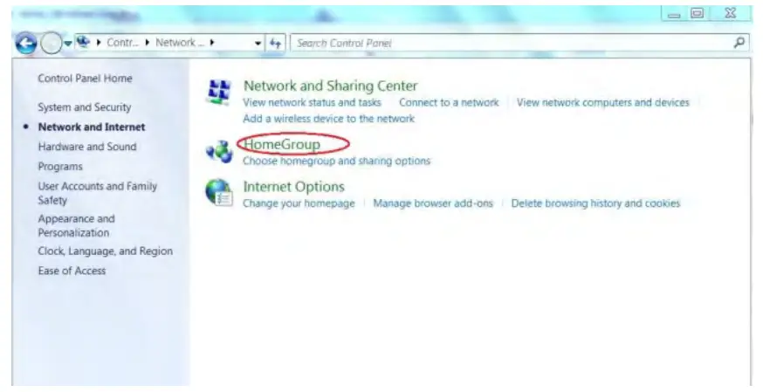Click View network status and tasks
763x392 pixels.
coord(312,102)
